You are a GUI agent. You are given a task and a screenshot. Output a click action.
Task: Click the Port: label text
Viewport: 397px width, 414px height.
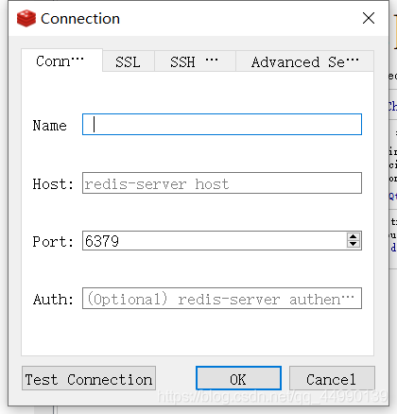(53, 242)
